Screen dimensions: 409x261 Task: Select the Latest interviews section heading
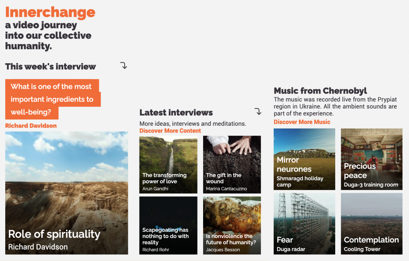(x=176, y=112)
